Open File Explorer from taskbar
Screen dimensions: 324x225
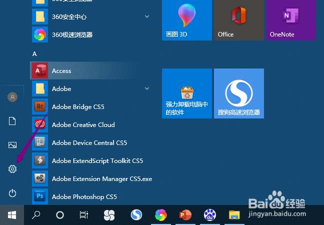tap(234, 215)
